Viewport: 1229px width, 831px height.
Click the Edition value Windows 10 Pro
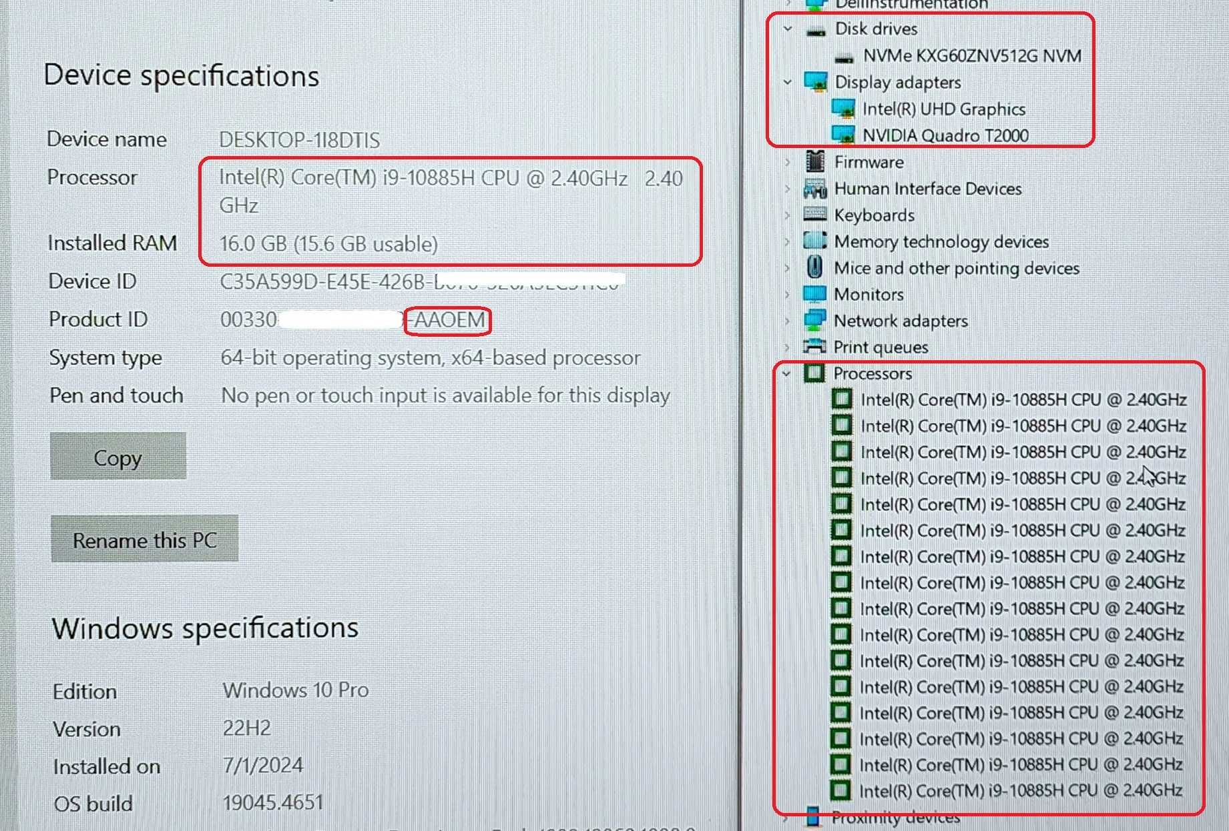click(295, 690)
